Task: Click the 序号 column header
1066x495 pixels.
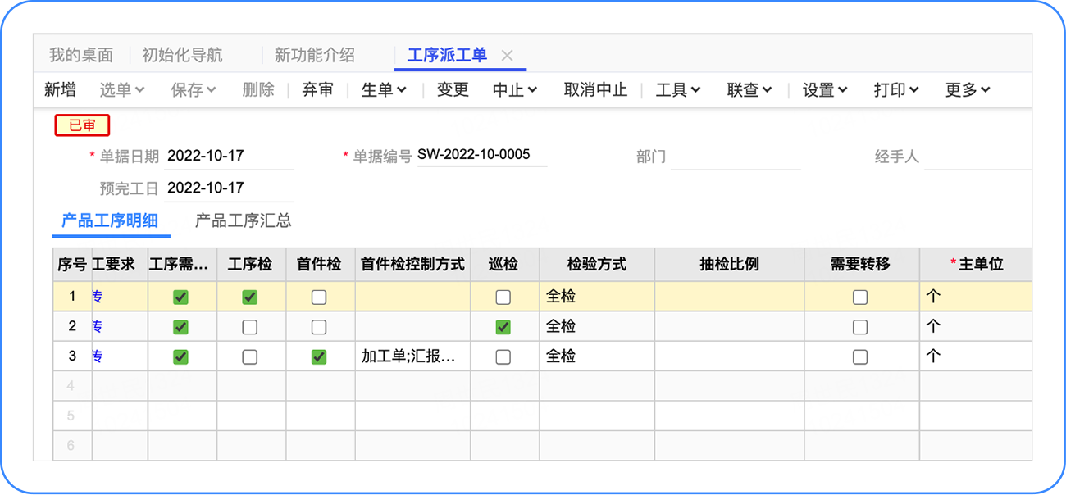Action: [72, 264]
